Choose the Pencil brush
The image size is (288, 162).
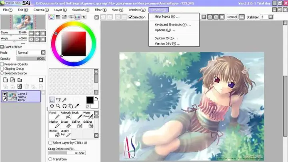point(54,115)
